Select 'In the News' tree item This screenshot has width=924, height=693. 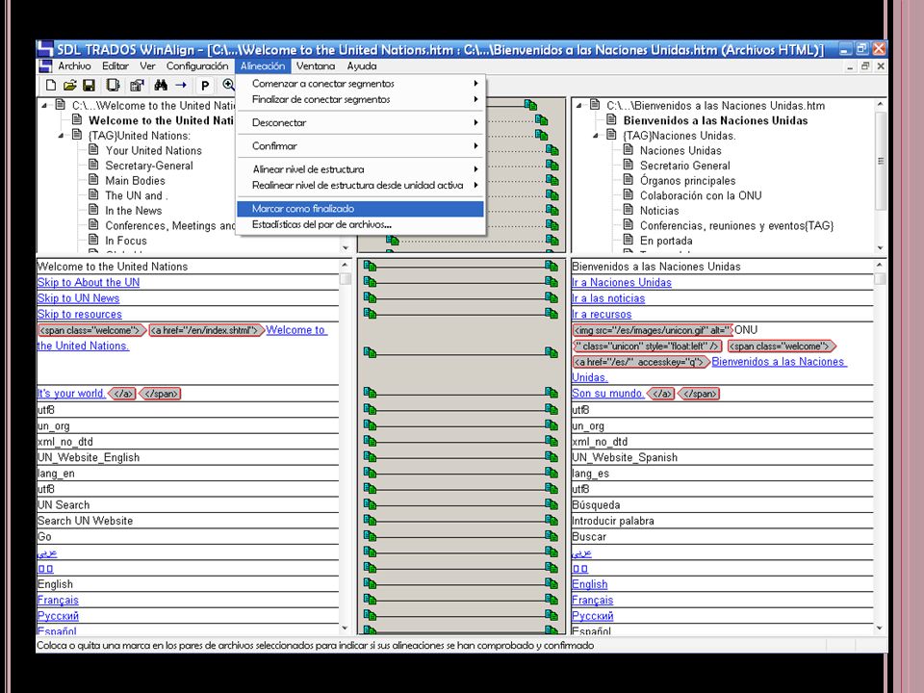(133, 211)
